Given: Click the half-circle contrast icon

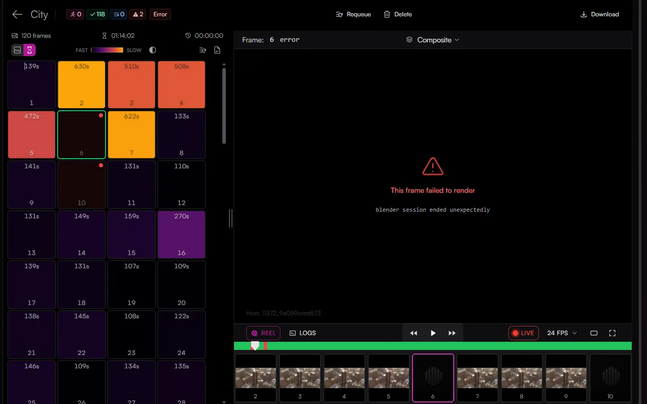Looking at the screenshot, I should pyautogui.click(x=152, y=50).
